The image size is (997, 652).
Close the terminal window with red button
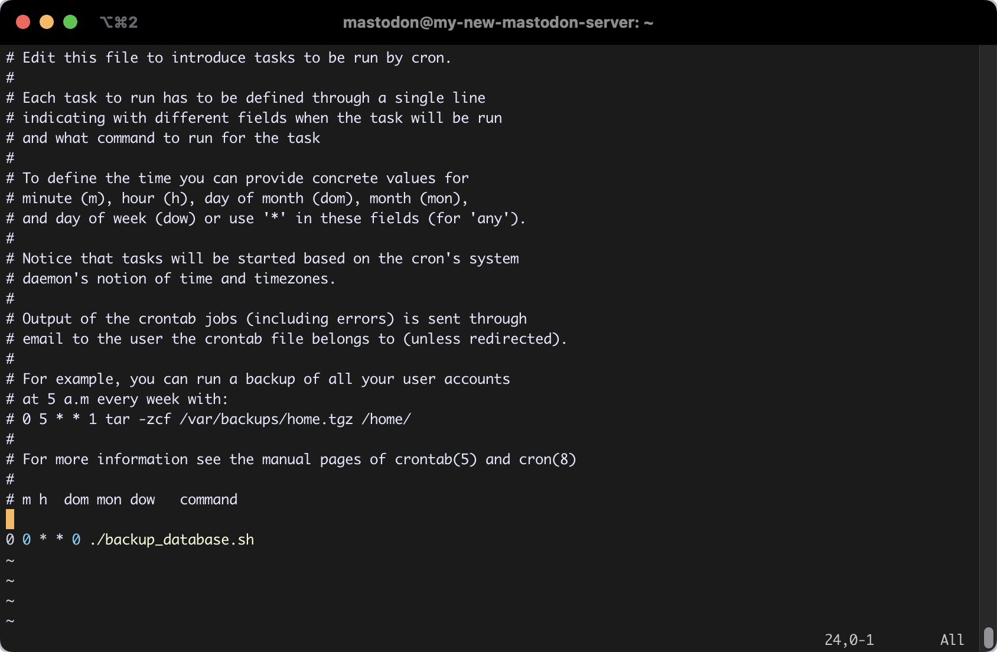coord(23,22)
